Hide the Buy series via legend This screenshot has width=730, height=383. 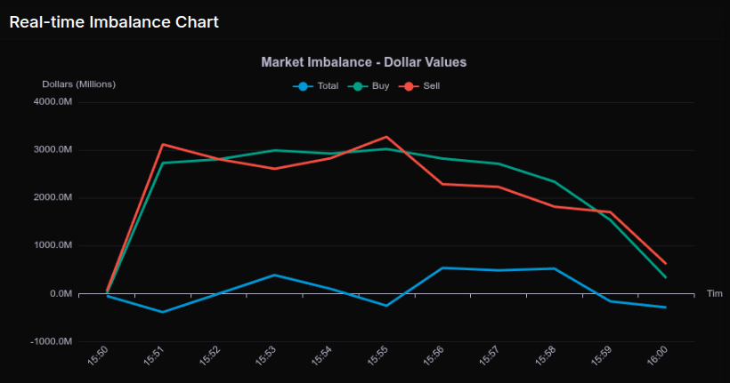point(381,86)
